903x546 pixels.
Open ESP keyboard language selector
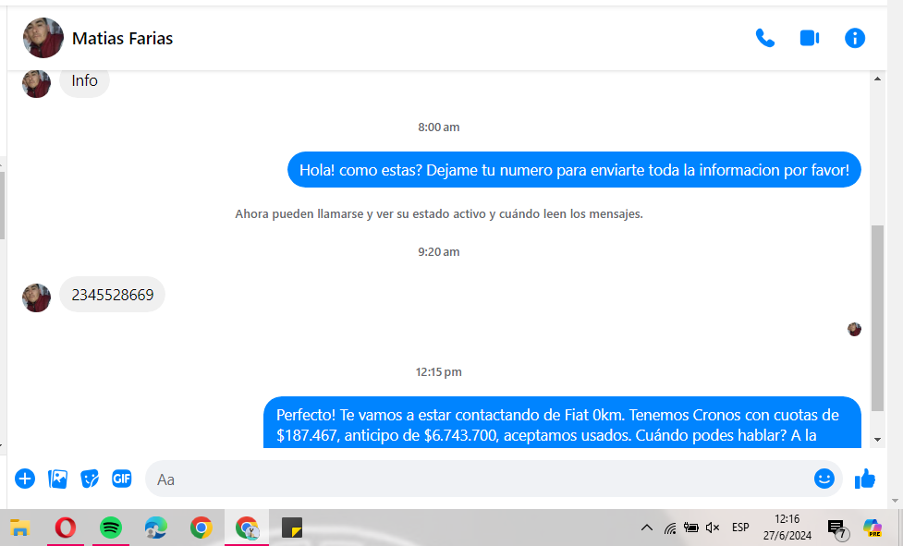point(740,528)
